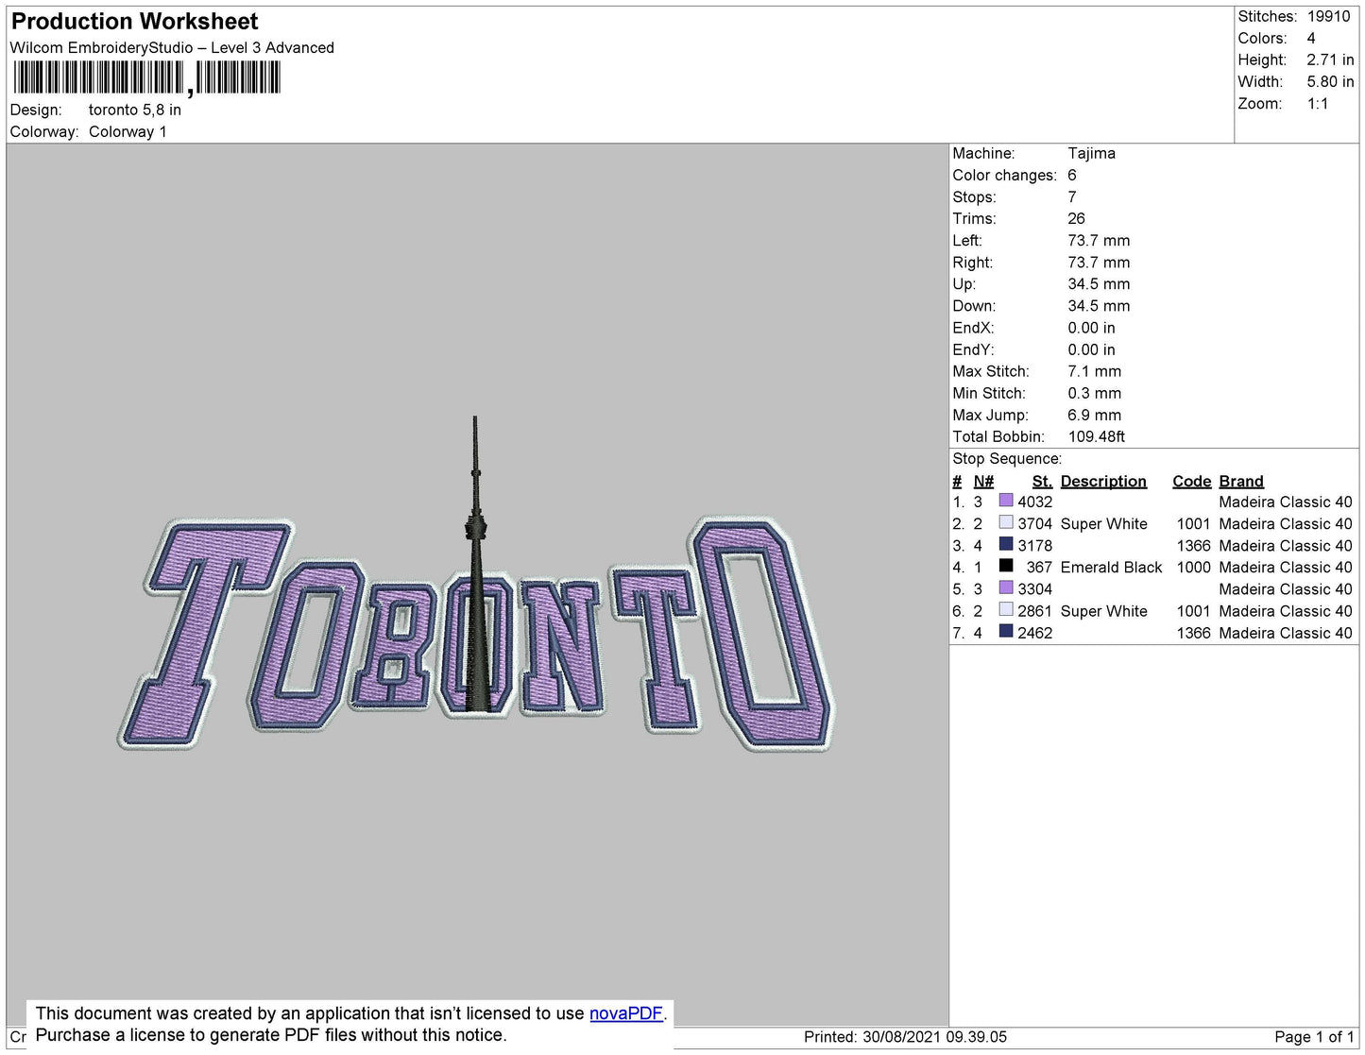Viewport: 1365px width, 1055px height.
Task: Click the Production Worksheet title
Action: (x=134, y=22)
